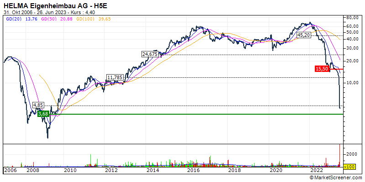The height and width of the screenshot is (182, 365).
Task: Click the 2010 year label on time axis
Action: click(x=70, y=171)
